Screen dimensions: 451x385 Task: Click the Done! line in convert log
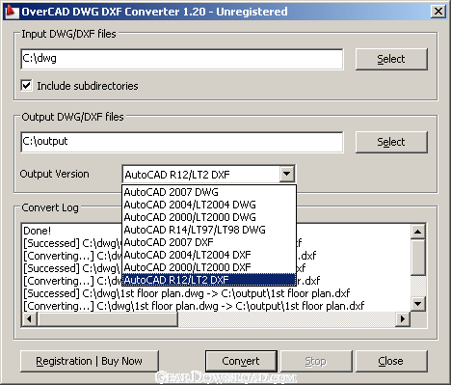(38, 231)
